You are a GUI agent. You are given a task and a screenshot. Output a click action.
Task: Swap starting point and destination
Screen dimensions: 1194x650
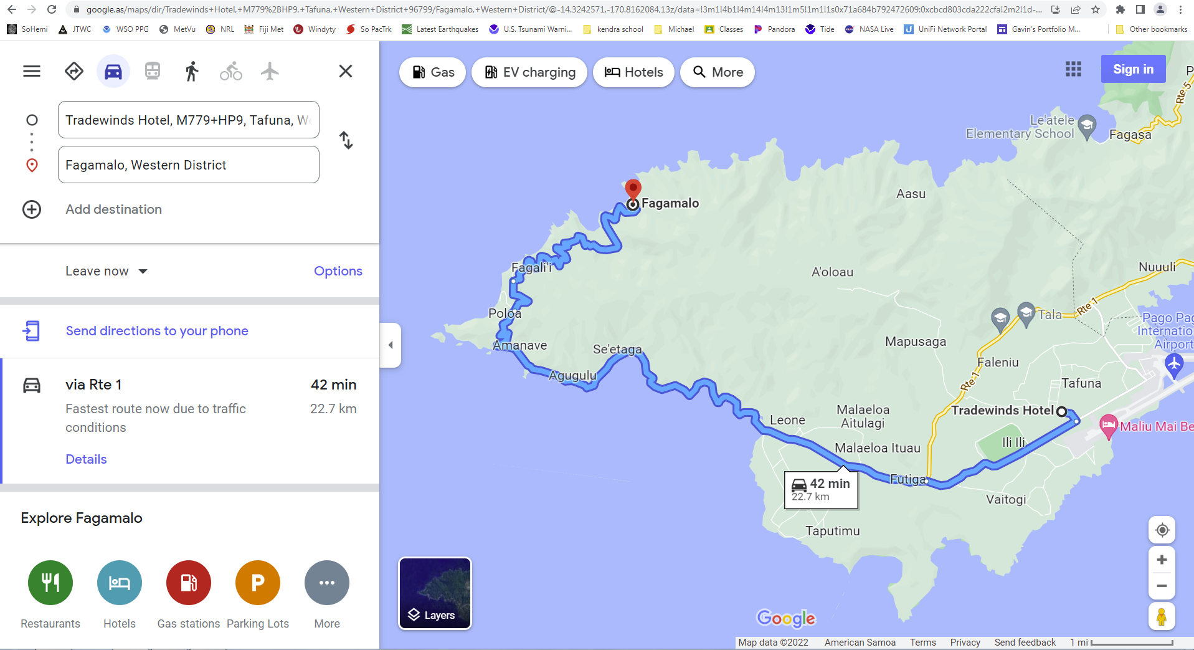tap(346, 140)
